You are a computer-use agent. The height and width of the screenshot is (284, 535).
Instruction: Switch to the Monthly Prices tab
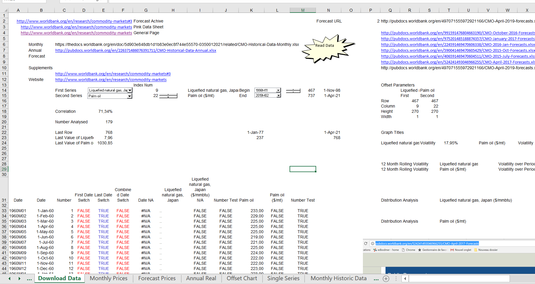108,278
